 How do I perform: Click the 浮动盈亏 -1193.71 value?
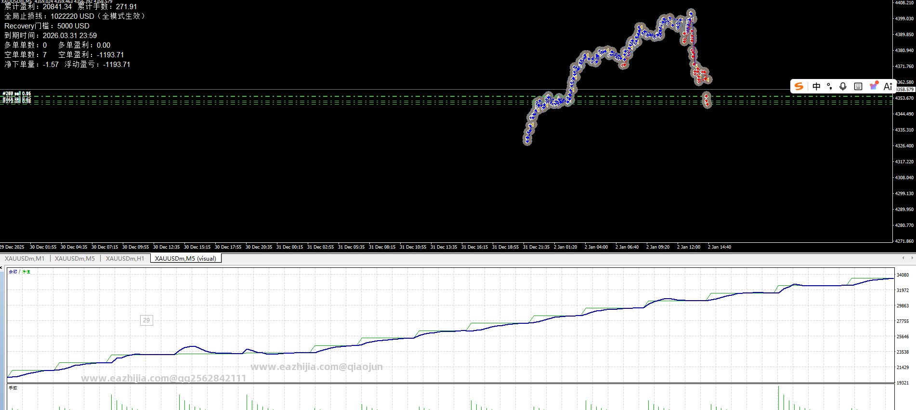click(97, 65)
